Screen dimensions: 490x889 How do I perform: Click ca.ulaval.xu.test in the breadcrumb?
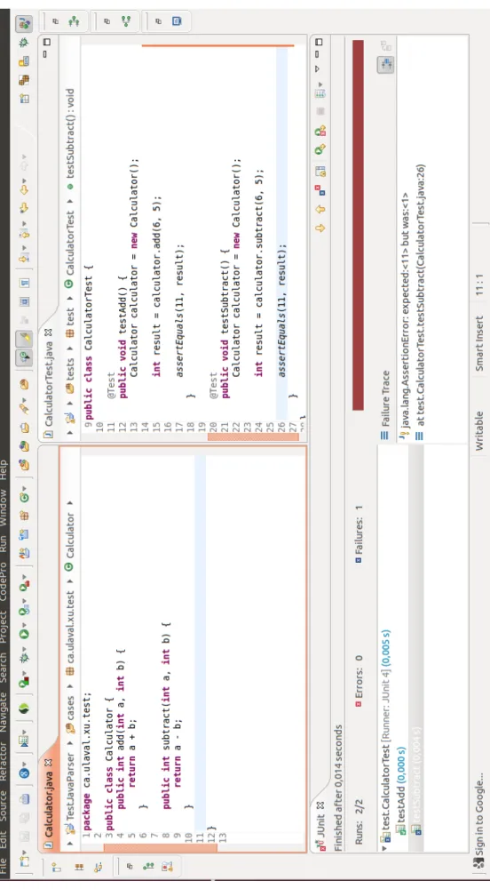point(70,627)
